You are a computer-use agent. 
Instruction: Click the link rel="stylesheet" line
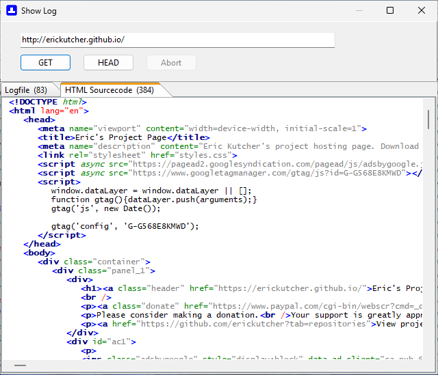[138, 155]
